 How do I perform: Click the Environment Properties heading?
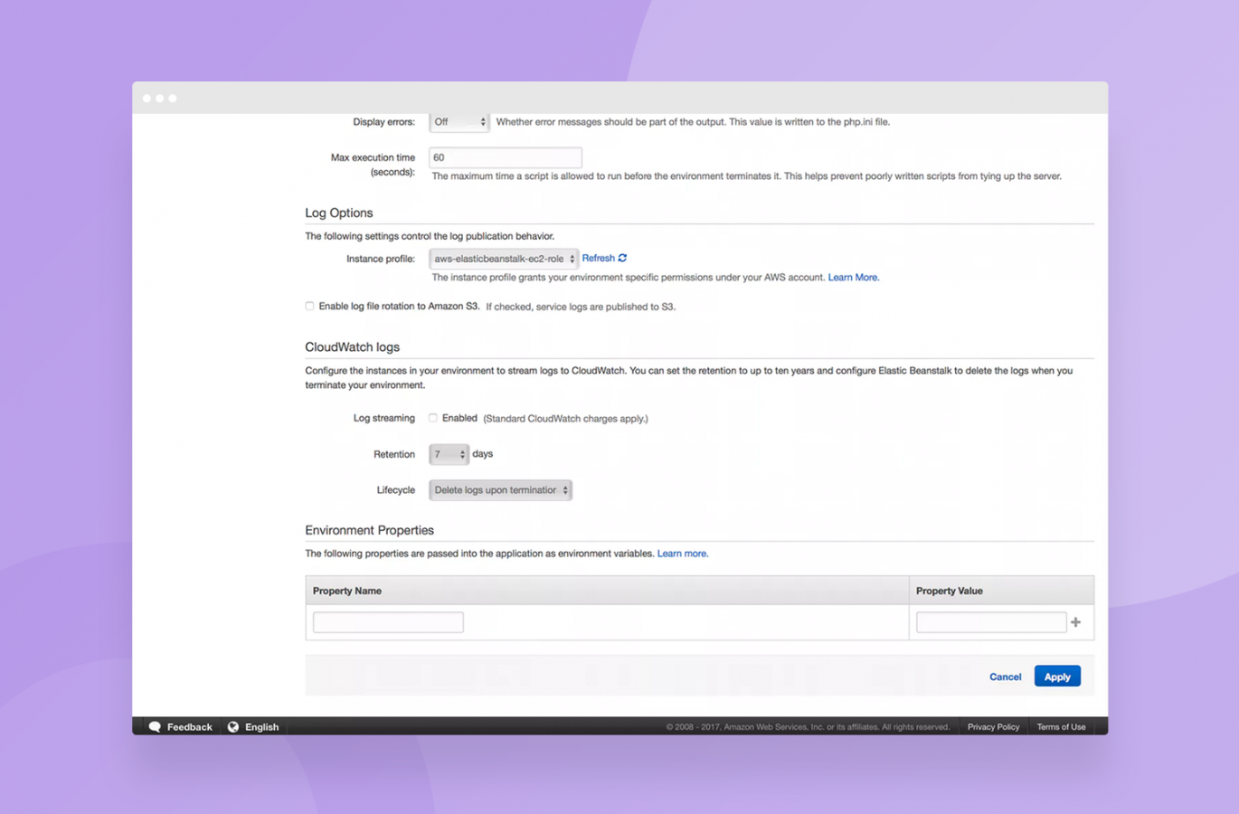[369, 530]
